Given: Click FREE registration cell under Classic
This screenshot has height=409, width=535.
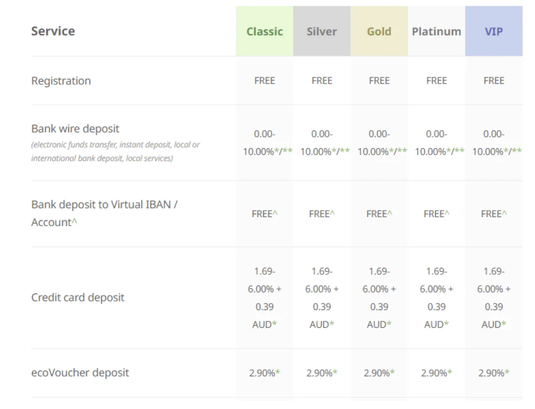Looking at the screenshot, I should coord(264,81).
